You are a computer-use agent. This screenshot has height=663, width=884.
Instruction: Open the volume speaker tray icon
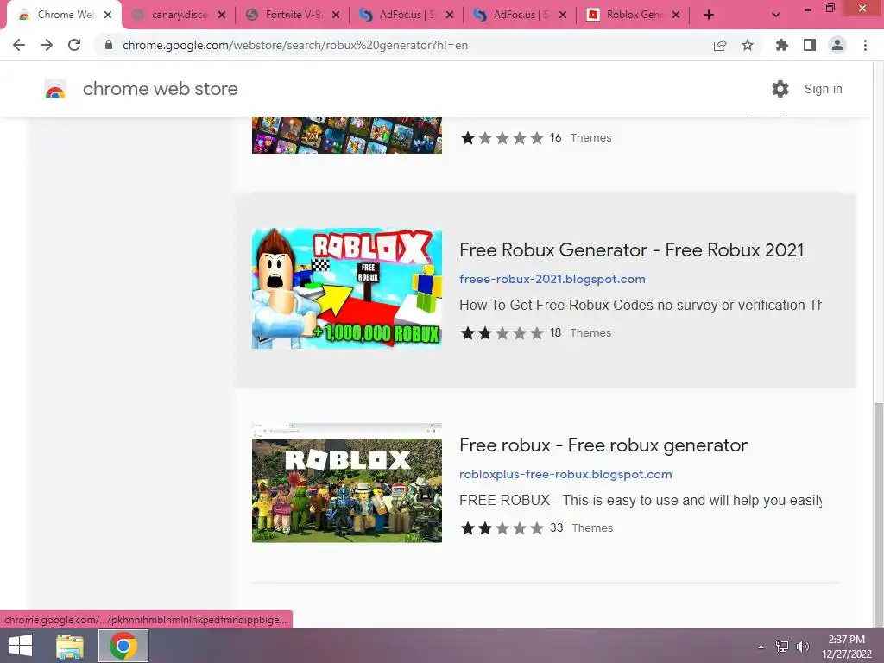[x=802, y=647]
